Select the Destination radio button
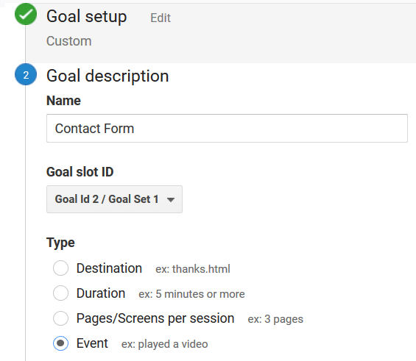The image size is (416, 361). pyautogui.click(x=61, y=268)
